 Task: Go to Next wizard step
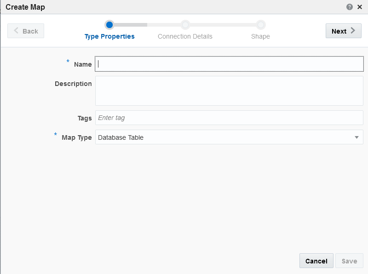(343, 31)
